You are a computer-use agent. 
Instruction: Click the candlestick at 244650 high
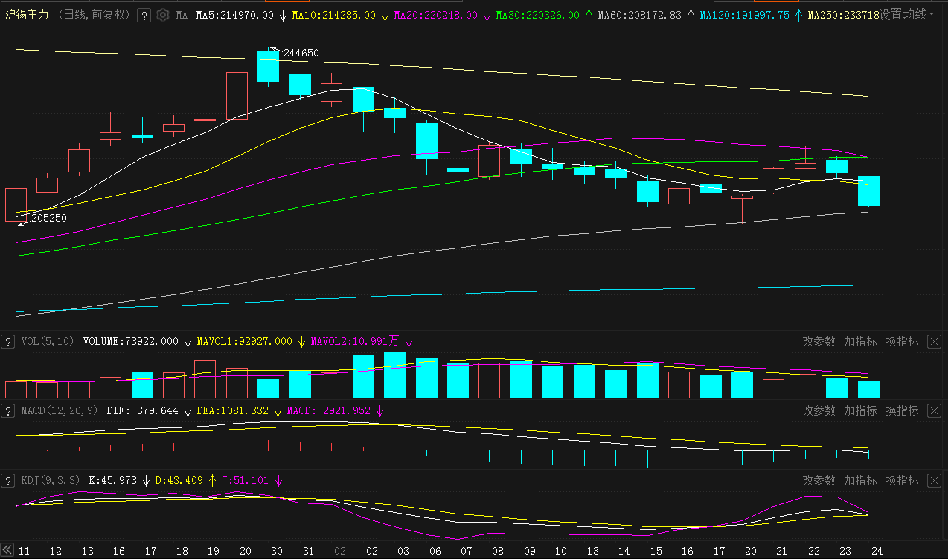[x=268, y=67]
